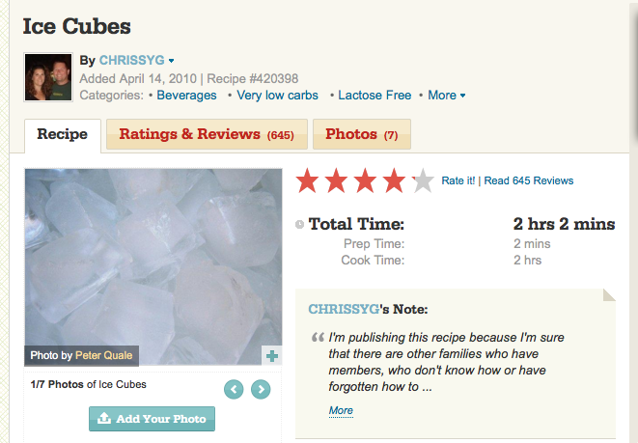This screenshot has width=638, height=443.
Task: Click the clock icon beside Total Time
Action: click(x=299, y=225)
